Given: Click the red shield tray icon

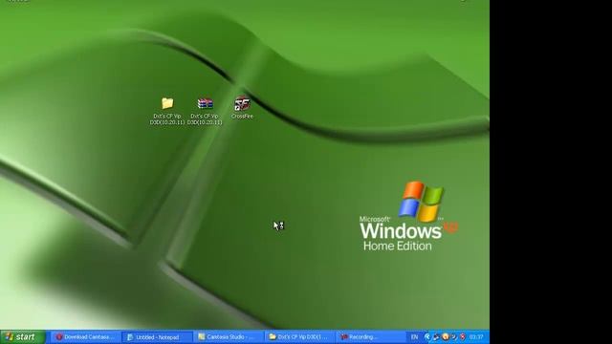Looking at the screenshot, I should point(463,337).
